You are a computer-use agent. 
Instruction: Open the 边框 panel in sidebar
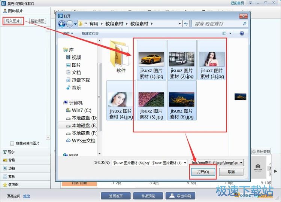click(x=25, y=168)
